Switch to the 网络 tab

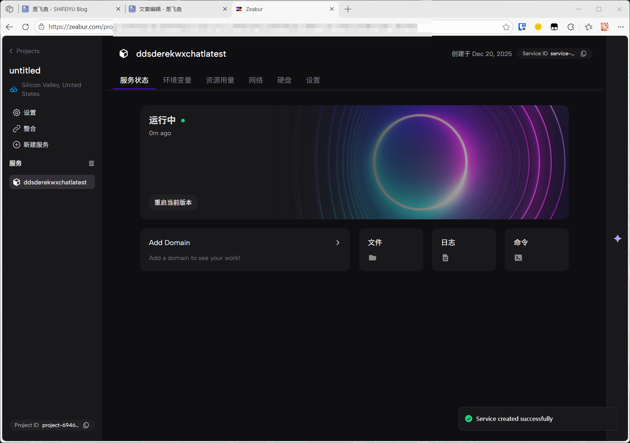[x=256, y=80]
